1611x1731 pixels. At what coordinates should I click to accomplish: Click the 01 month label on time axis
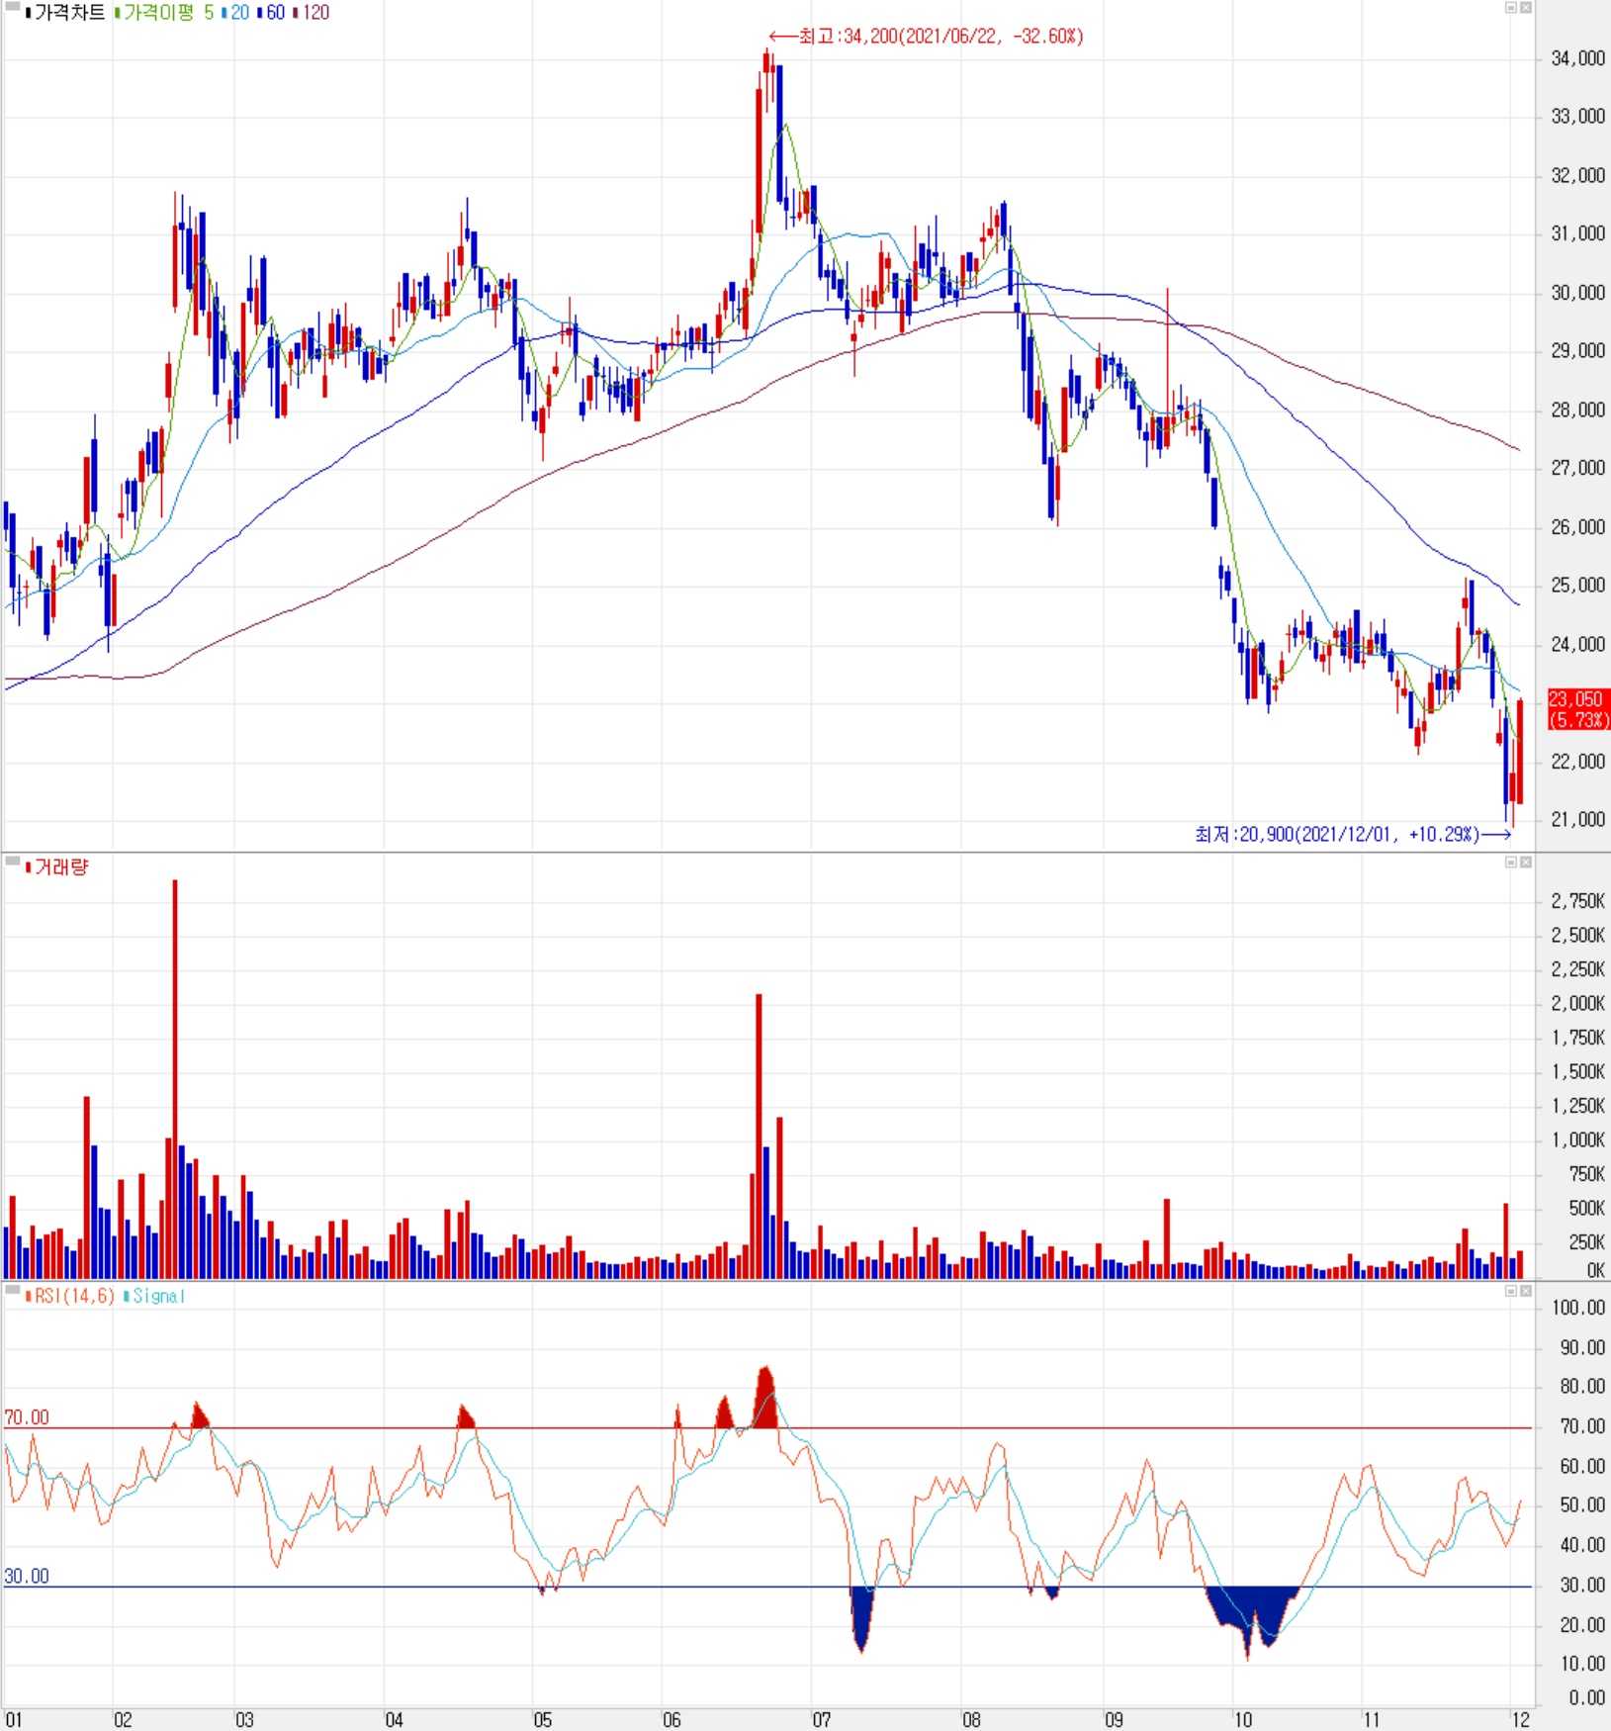(x=13, y=1720)
